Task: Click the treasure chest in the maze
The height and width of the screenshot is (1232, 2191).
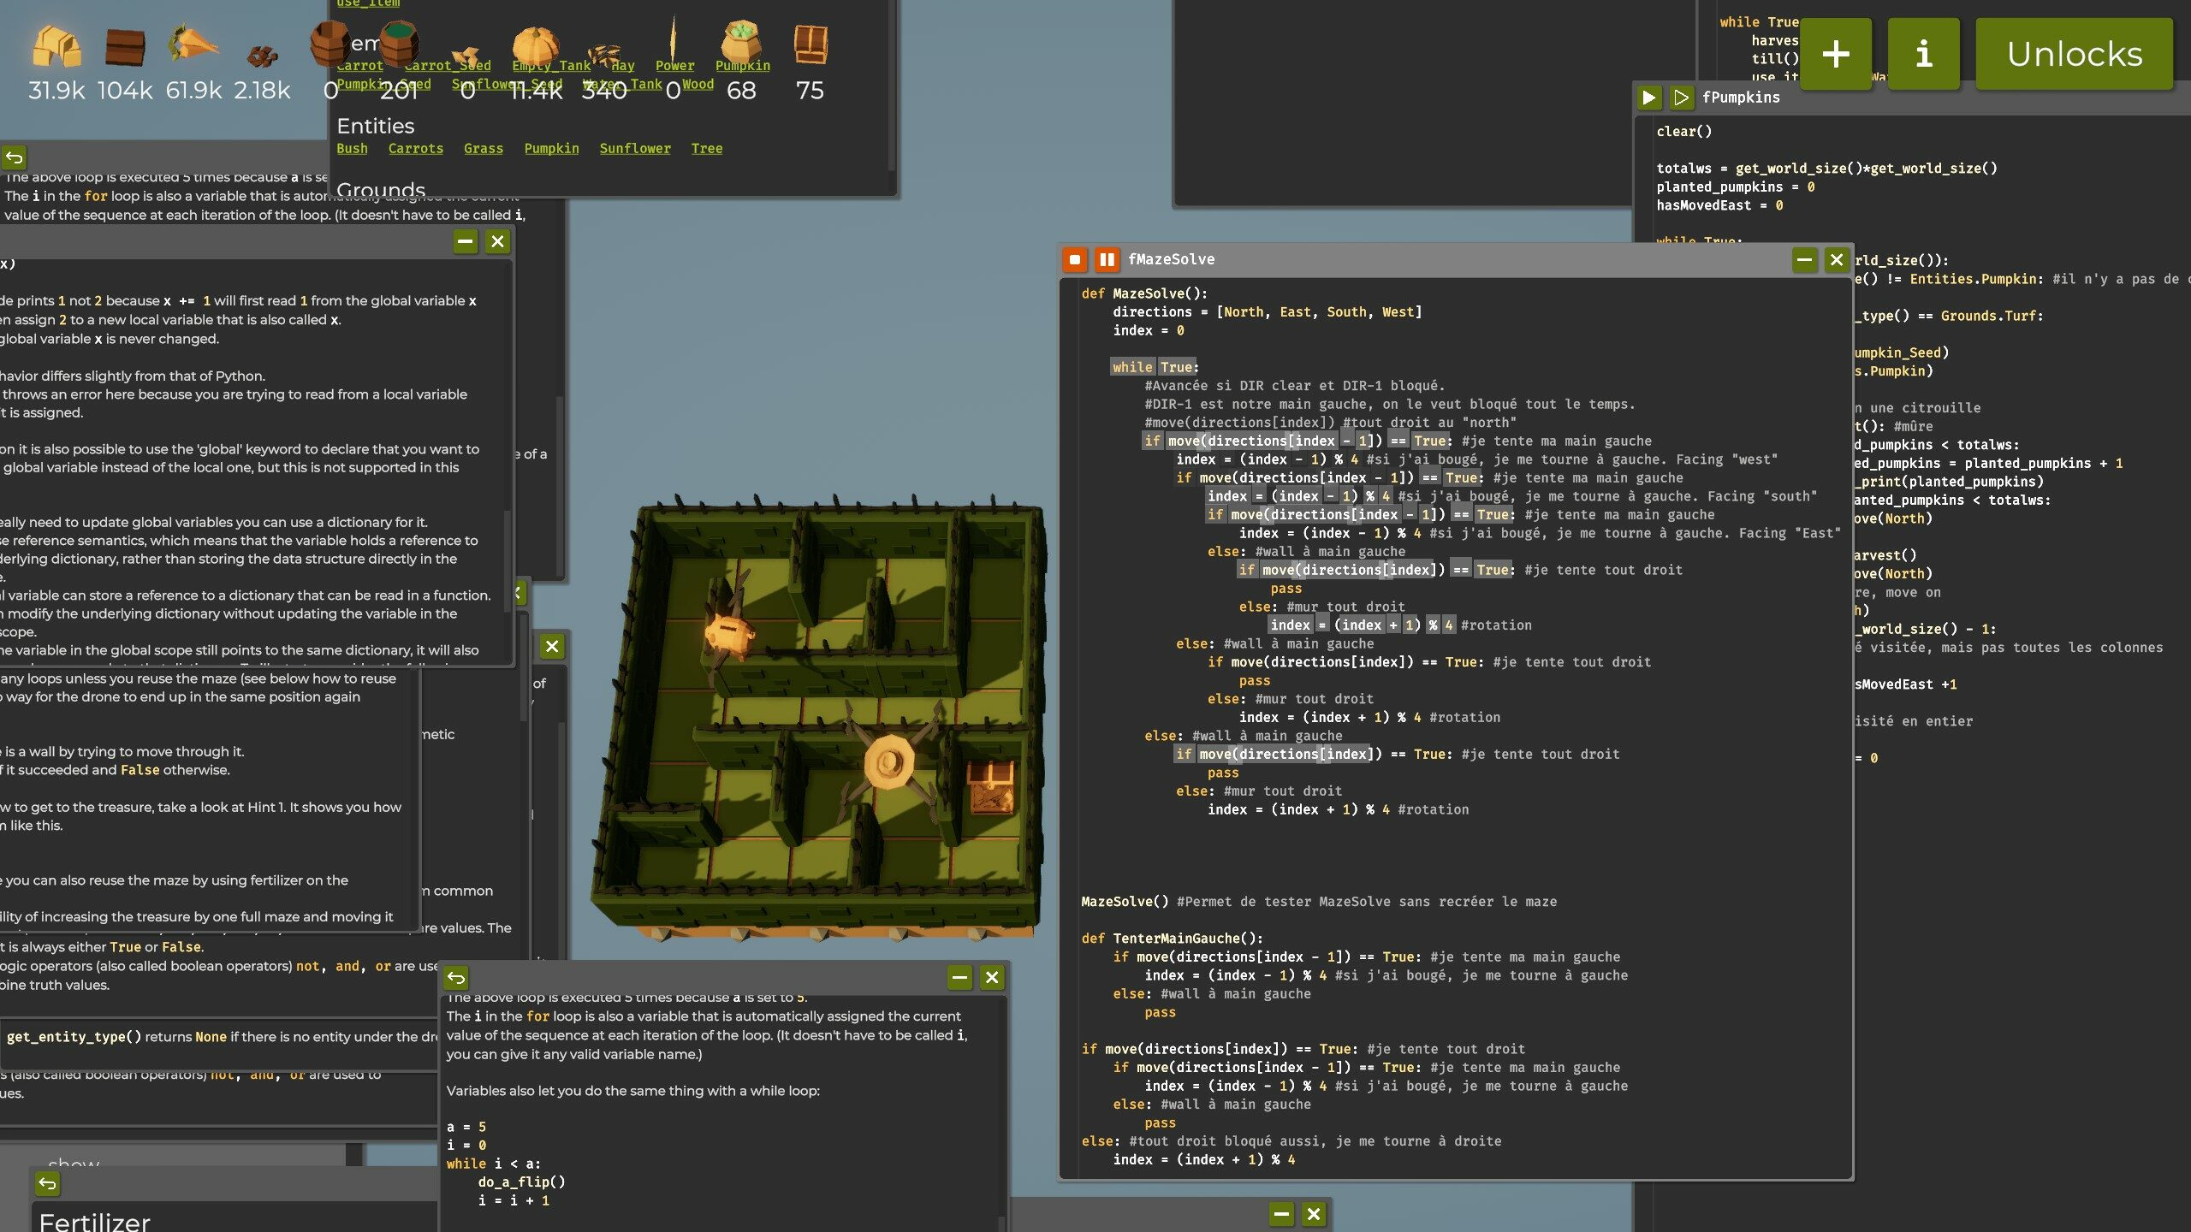Action: coord(991,785)
